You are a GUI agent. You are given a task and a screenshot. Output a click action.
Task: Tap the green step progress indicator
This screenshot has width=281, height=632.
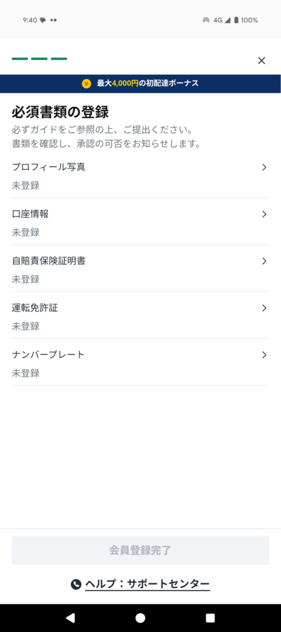coord(39,59)
